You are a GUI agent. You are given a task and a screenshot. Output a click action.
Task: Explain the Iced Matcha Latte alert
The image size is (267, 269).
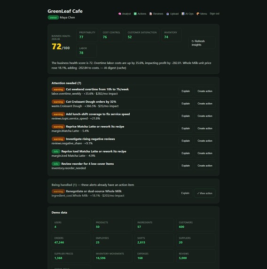click(x=186, y=153)
